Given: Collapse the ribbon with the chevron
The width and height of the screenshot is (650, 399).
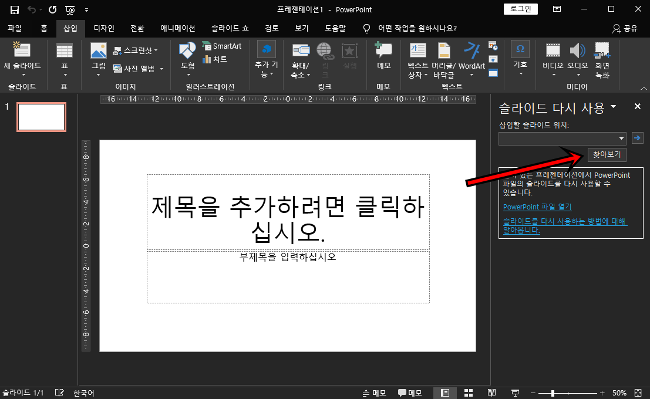Looking at the screenshot, I should pyautogui.click(x=644, y=88).
